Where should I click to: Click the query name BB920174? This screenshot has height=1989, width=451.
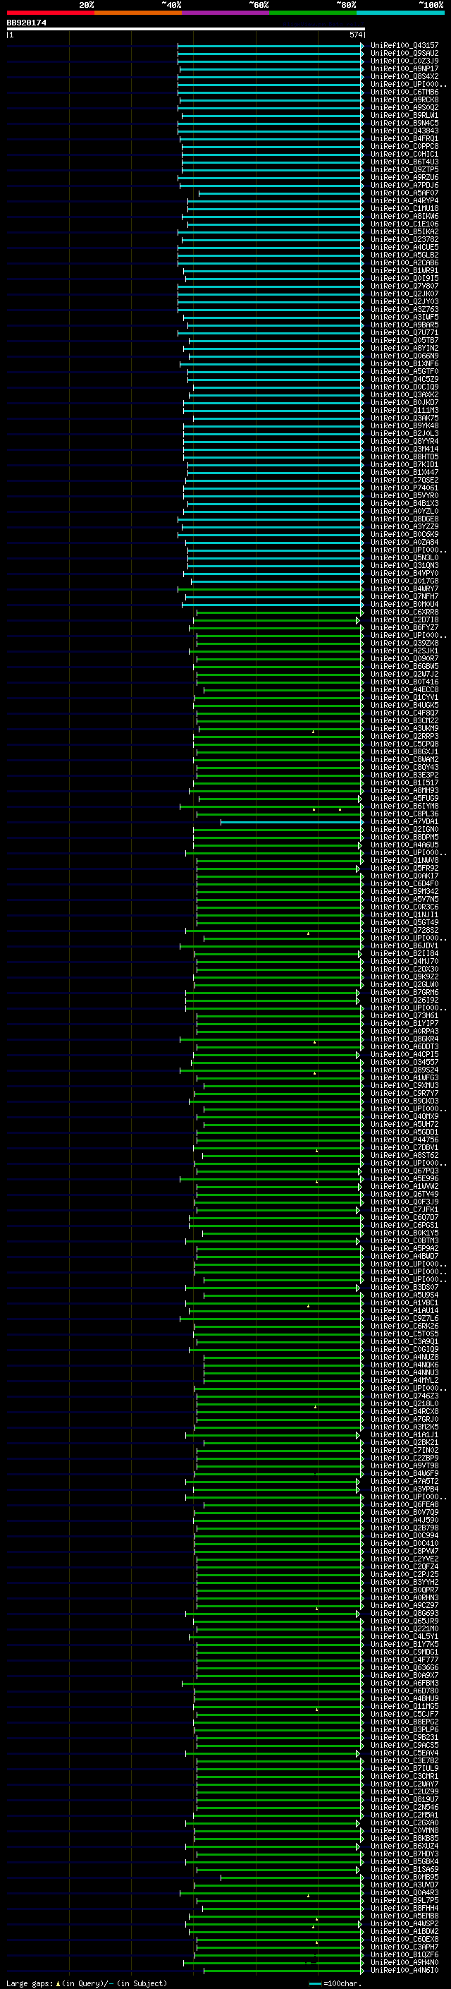click(27, 23)
